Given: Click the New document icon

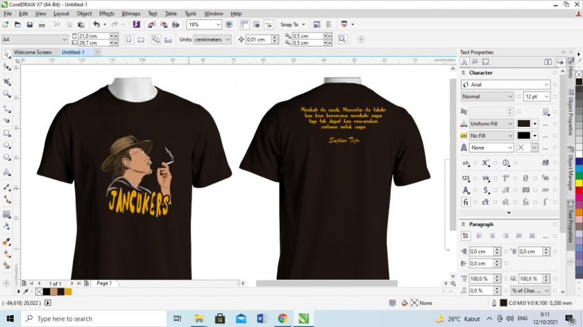Looking at the screenshot, I should click(6, 24).
